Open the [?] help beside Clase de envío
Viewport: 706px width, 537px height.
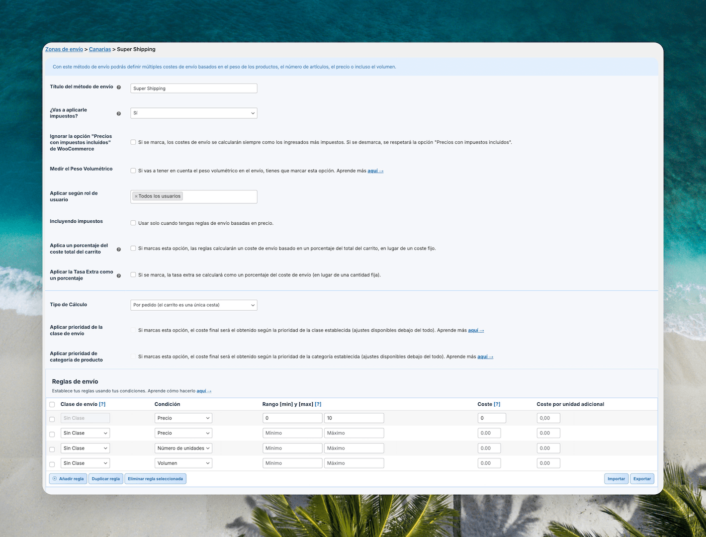(102, 404)
